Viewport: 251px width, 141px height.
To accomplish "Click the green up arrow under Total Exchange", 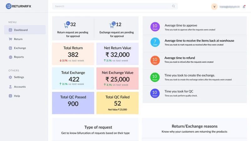I will (61, 84).
